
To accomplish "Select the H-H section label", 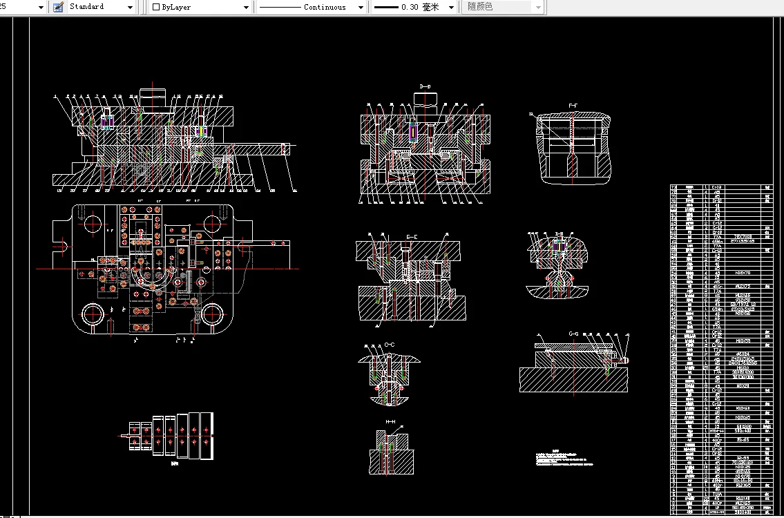I will coord(390,422).
